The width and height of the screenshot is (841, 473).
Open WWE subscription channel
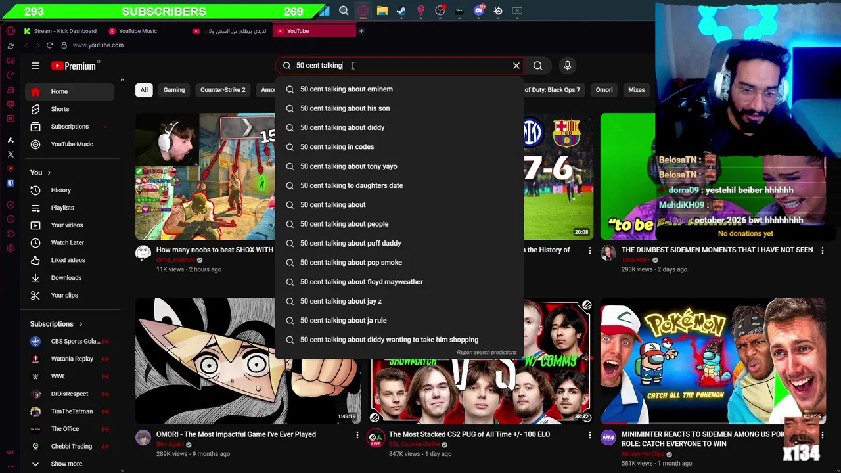click(x=70, y=376)
